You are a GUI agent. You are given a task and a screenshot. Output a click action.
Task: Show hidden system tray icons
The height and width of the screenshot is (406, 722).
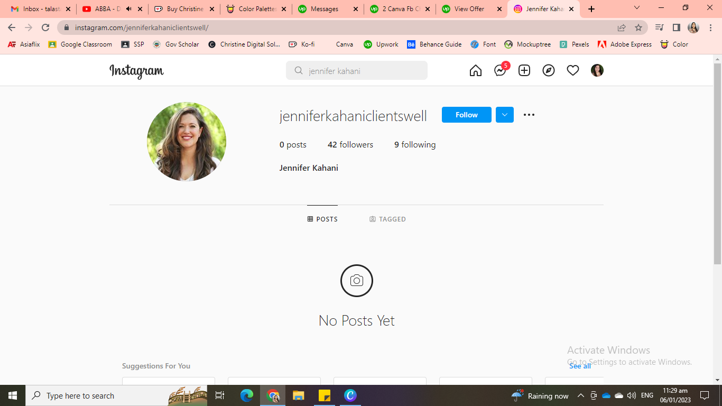[580, 395]
